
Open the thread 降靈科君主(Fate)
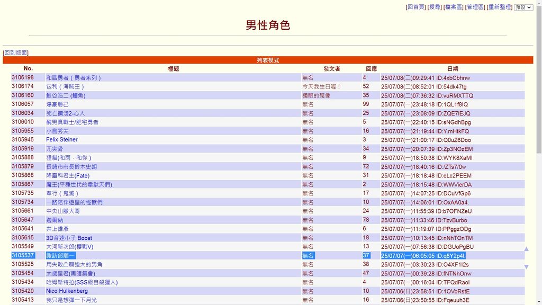(68, 175)
